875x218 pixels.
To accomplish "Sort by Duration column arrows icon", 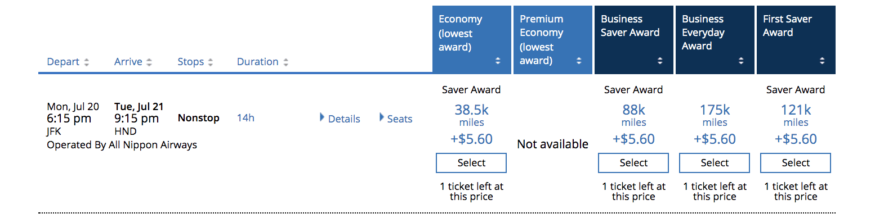I will 286,62.
